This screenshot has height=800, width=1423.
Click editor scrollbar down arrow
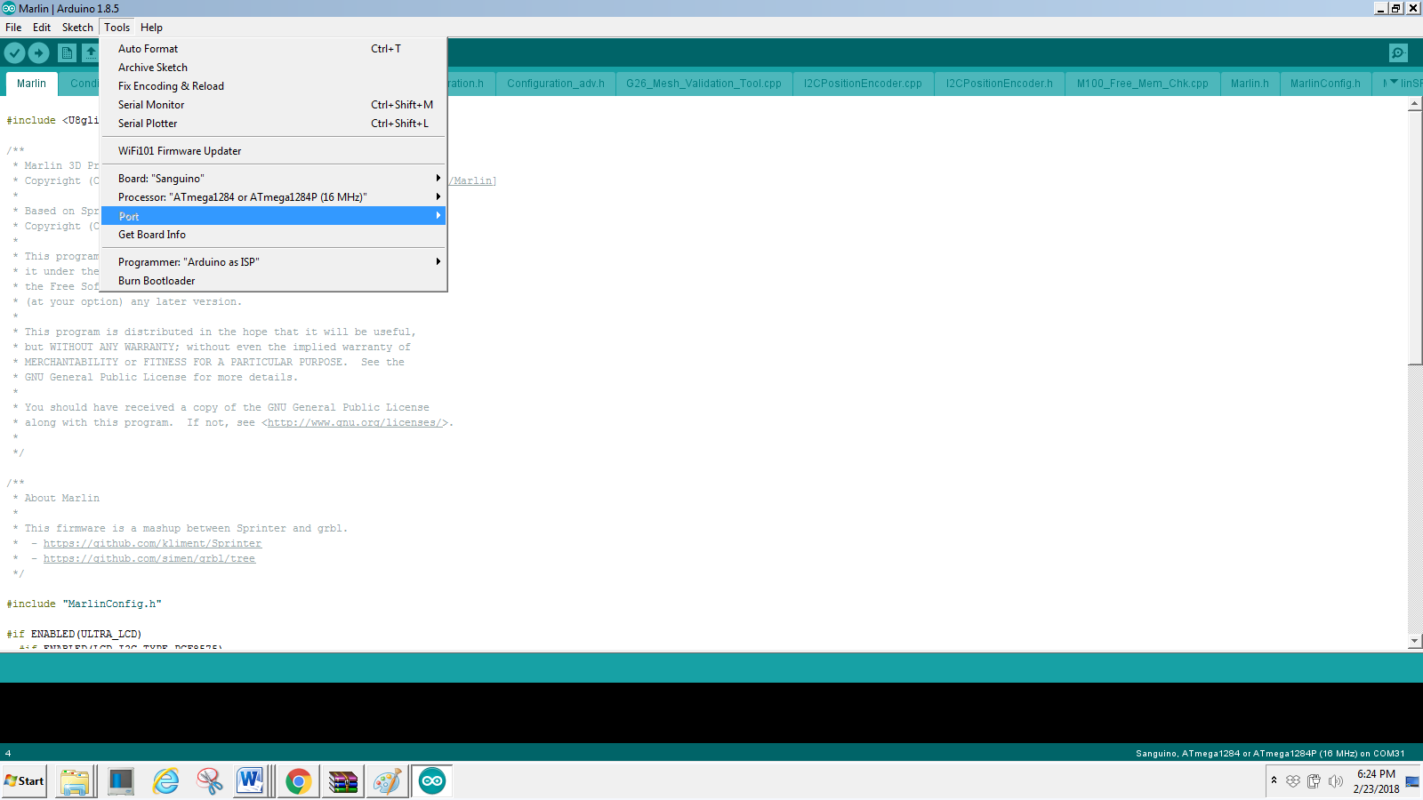pyautogui.click(x=1415, y=641)
